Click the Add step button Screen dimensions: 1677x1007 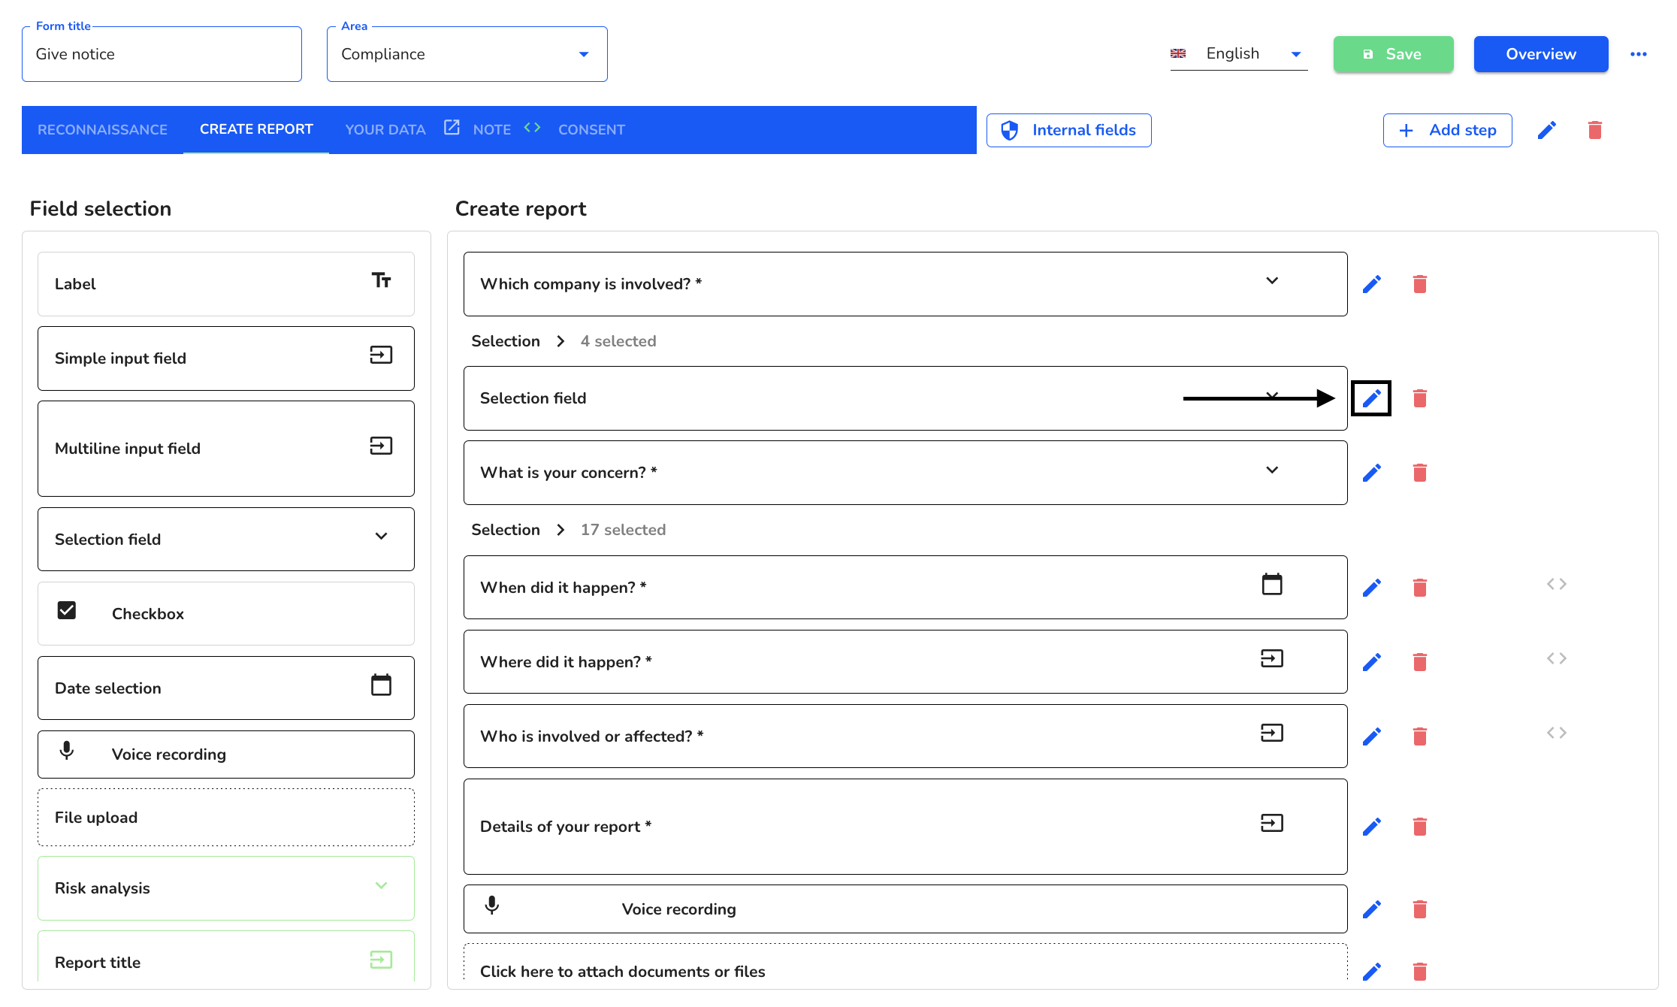[1451, 129]
